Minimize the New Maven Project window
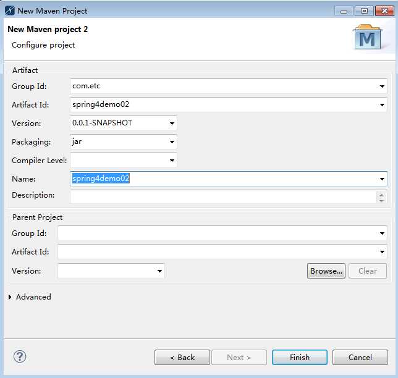The height and width of the screenshot is (378, 398). (x=344, y=11)
